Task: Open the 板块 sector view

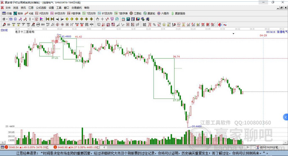Action: (x=18, y=14)
